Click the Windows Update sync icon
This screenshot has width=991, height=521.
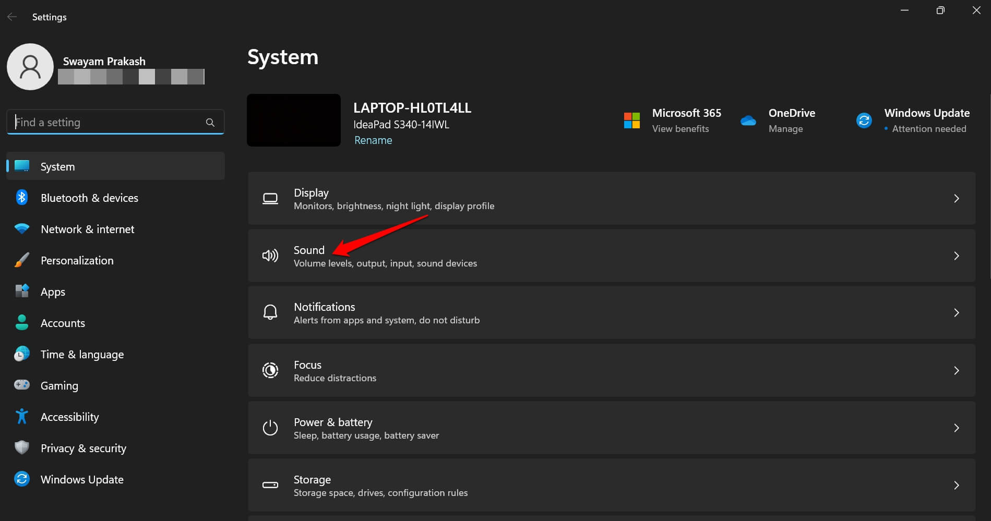click(x=21, y=479)
